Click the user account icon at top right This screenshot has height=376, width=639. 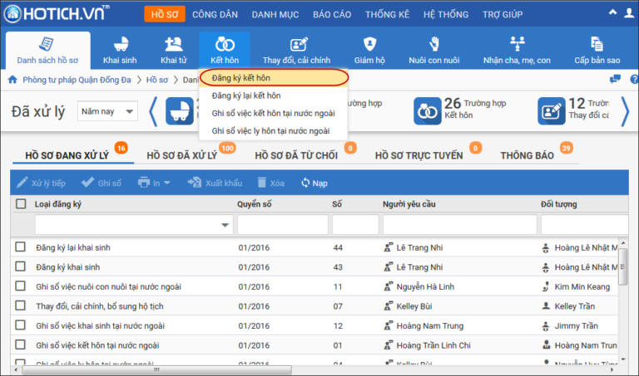[629, 13]
